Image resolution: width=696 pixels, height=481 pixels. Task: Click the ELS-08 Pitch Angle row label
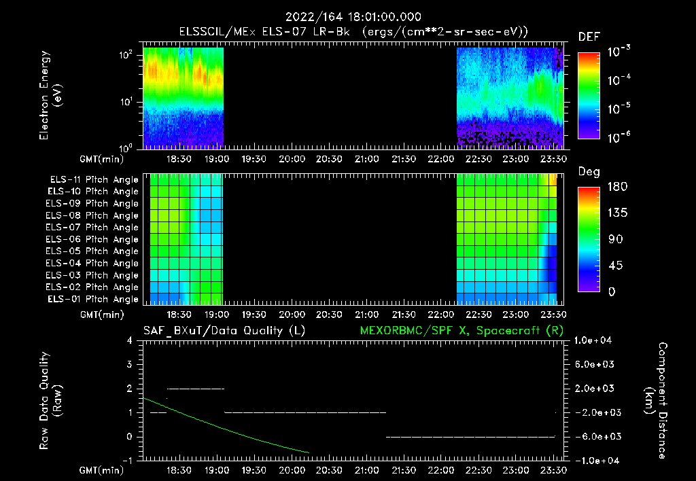coord(92,215)
